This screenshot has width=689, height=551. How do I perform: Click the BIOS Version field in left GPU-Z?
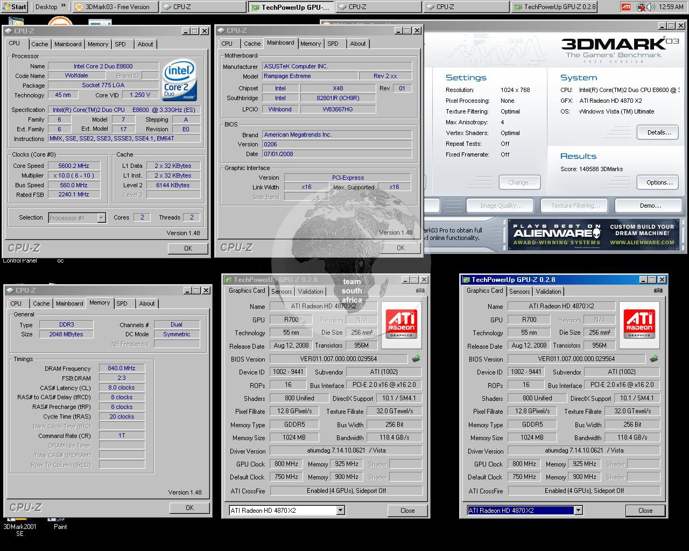[x=339, y=359]
